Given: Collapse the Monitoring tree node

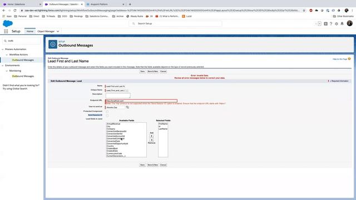Looking at the screenshot, I should pos(7,71).
